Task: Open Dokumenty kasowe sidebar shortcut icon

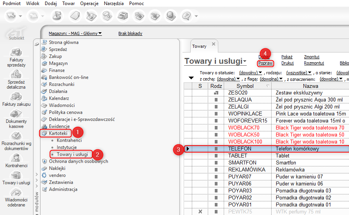Action: tap(16, 114)
